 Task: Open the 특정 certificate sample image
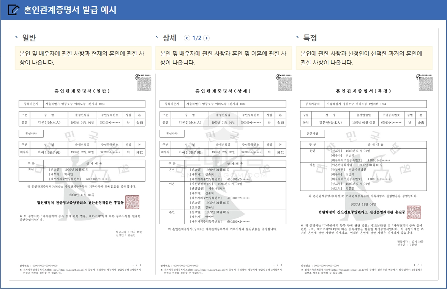(x=364, y=174)
